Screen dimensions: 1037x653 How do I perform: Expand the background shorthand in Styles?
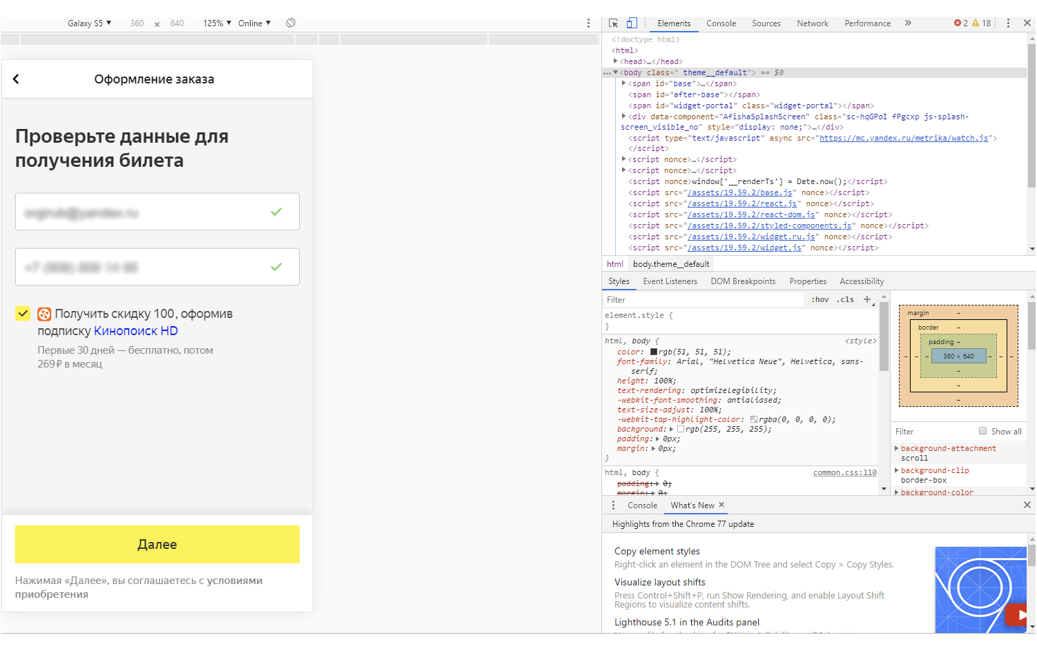tap(672, 429)
